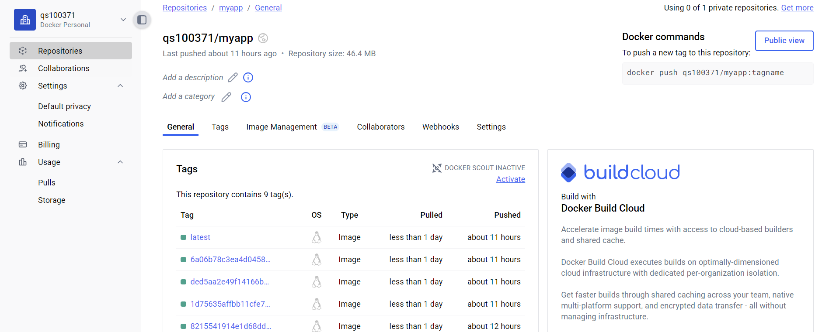
Task: Click the docker push command box
Action: pyautogui.click(x=718, y=73)
